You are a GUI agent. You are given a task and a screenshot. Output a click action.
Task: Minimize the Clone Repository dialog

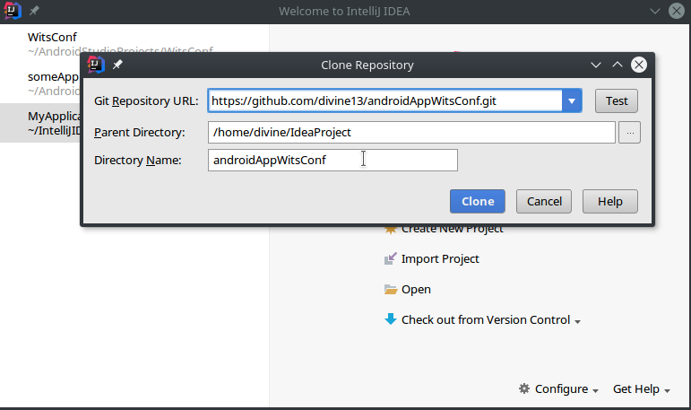[x=596, y=65]
